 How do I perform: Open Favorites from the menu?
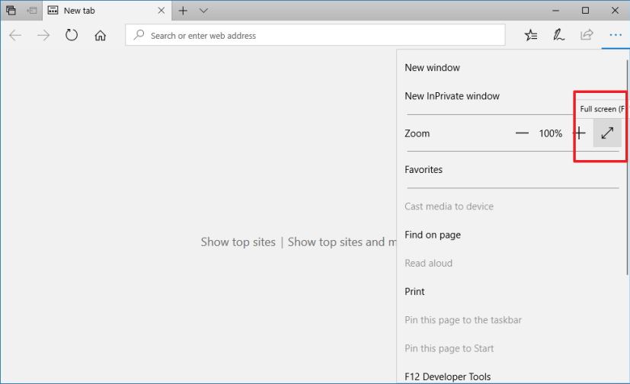tap(424, 169)
